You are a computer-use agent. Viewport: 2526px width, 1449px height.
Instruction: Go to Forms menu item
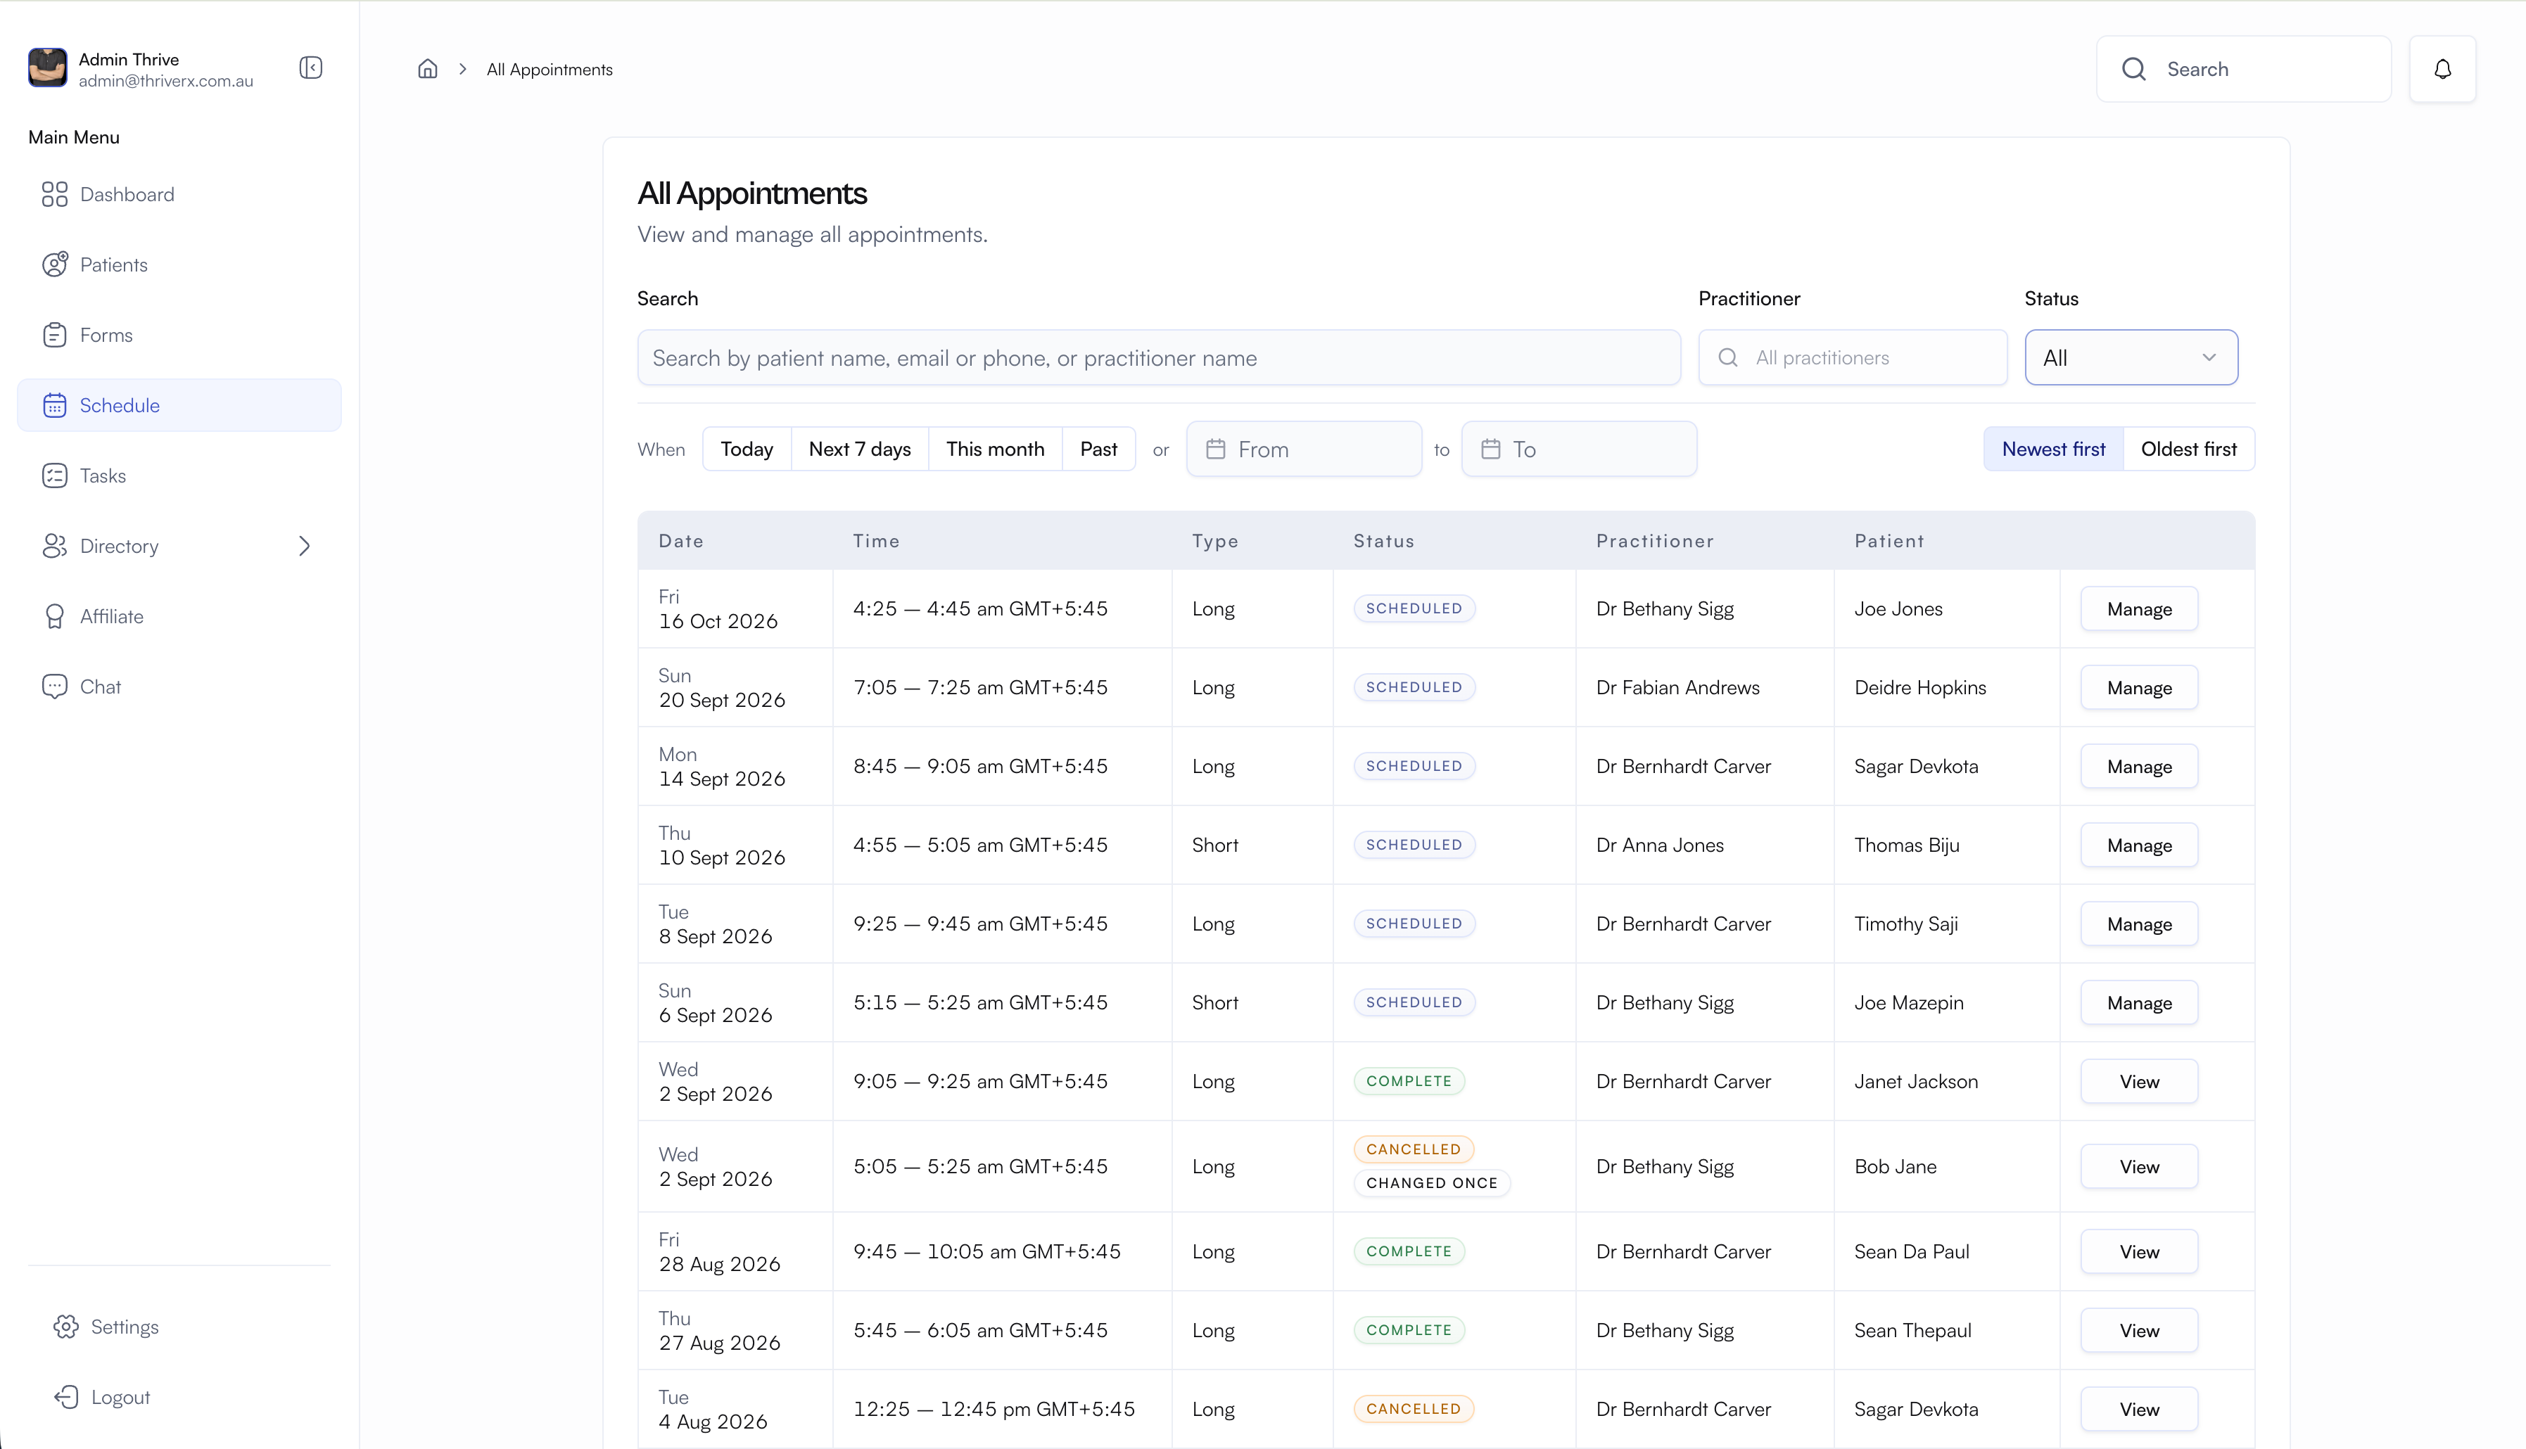tap(179, 334)
